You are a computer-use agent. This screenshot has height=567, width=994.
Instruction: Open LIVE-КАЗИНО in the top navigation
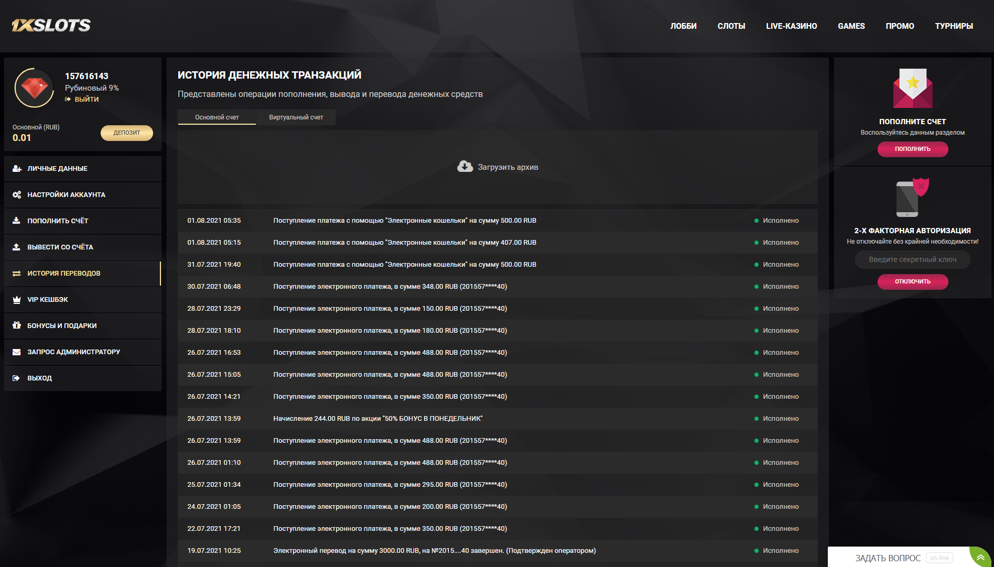(791, 26)
